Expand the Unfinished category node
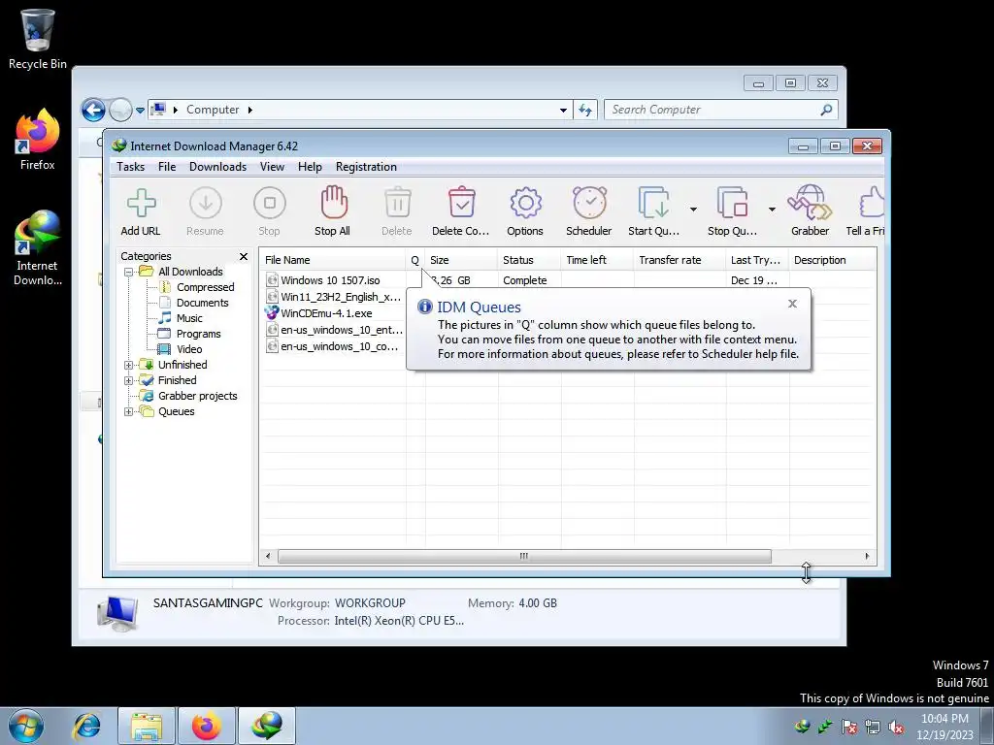The height and width of the screenshot is (745, 994). [x=129, y=365]
